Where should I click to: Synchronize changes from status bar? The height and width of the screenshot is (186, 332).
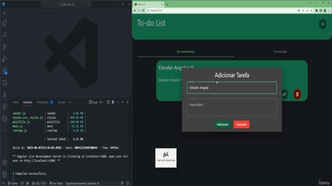click(x=22, y=183)
